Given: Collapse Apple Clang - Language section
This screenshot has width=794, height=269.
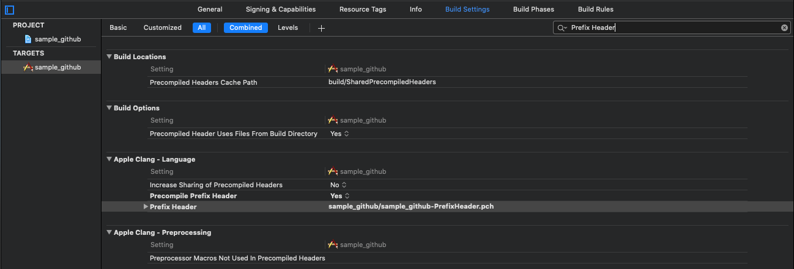Looking at the screenshot, I should [109, 159].
